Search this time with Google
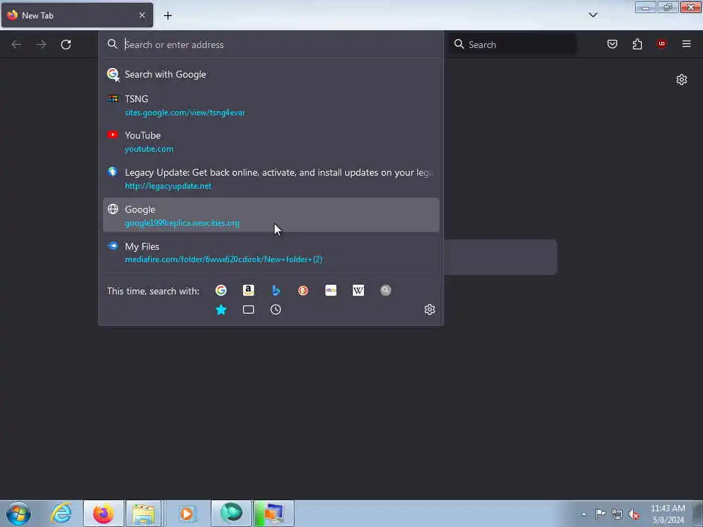Screen dimensions: 703x527 [x=221, y=290]
